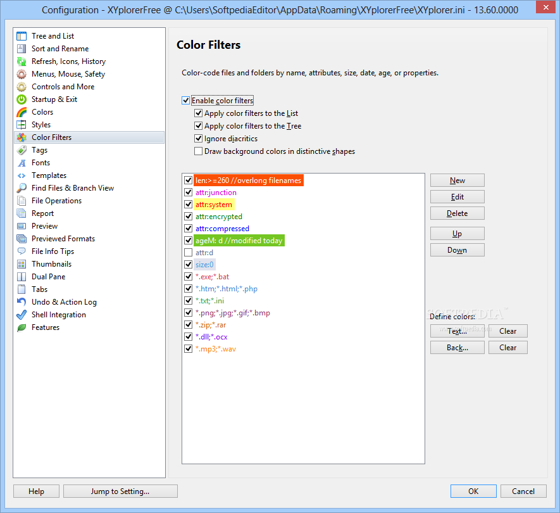Click the New filter button
Image resolution: width=560 pixels, height=513 pixels.
click(x=457, y=180)
